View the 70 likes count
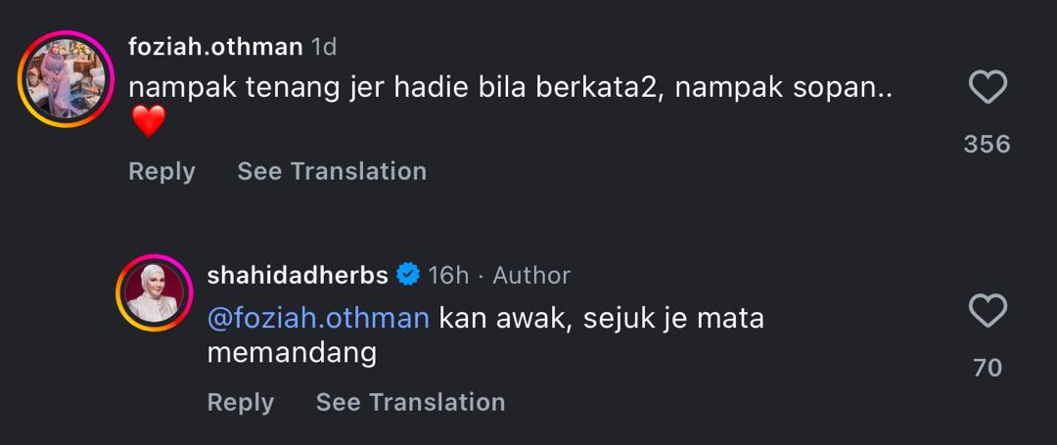The width and height of the screenshot is (1057, 445). click(988, 368)
